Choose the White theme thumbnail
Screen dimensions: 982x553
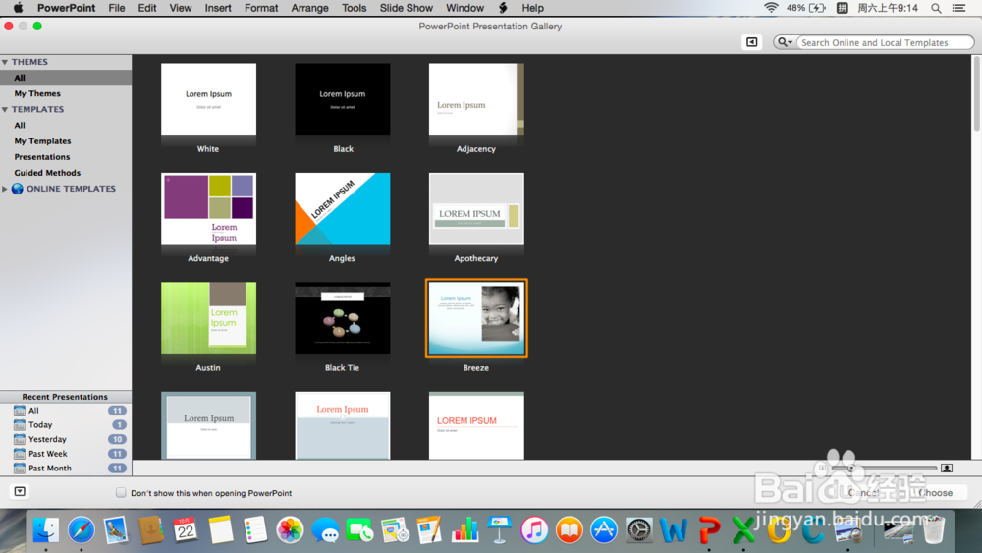208,99
